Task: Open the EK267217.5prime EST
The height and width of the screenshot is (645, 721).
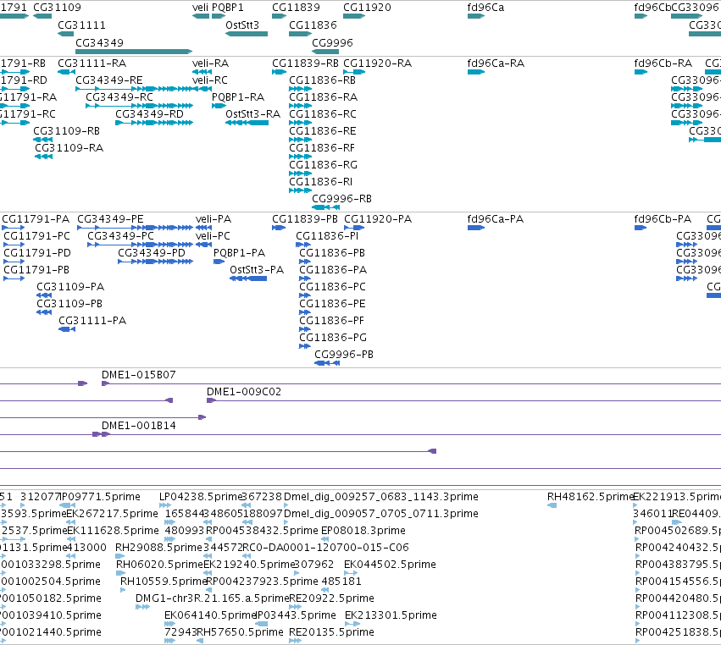Action: pos(112,514)
